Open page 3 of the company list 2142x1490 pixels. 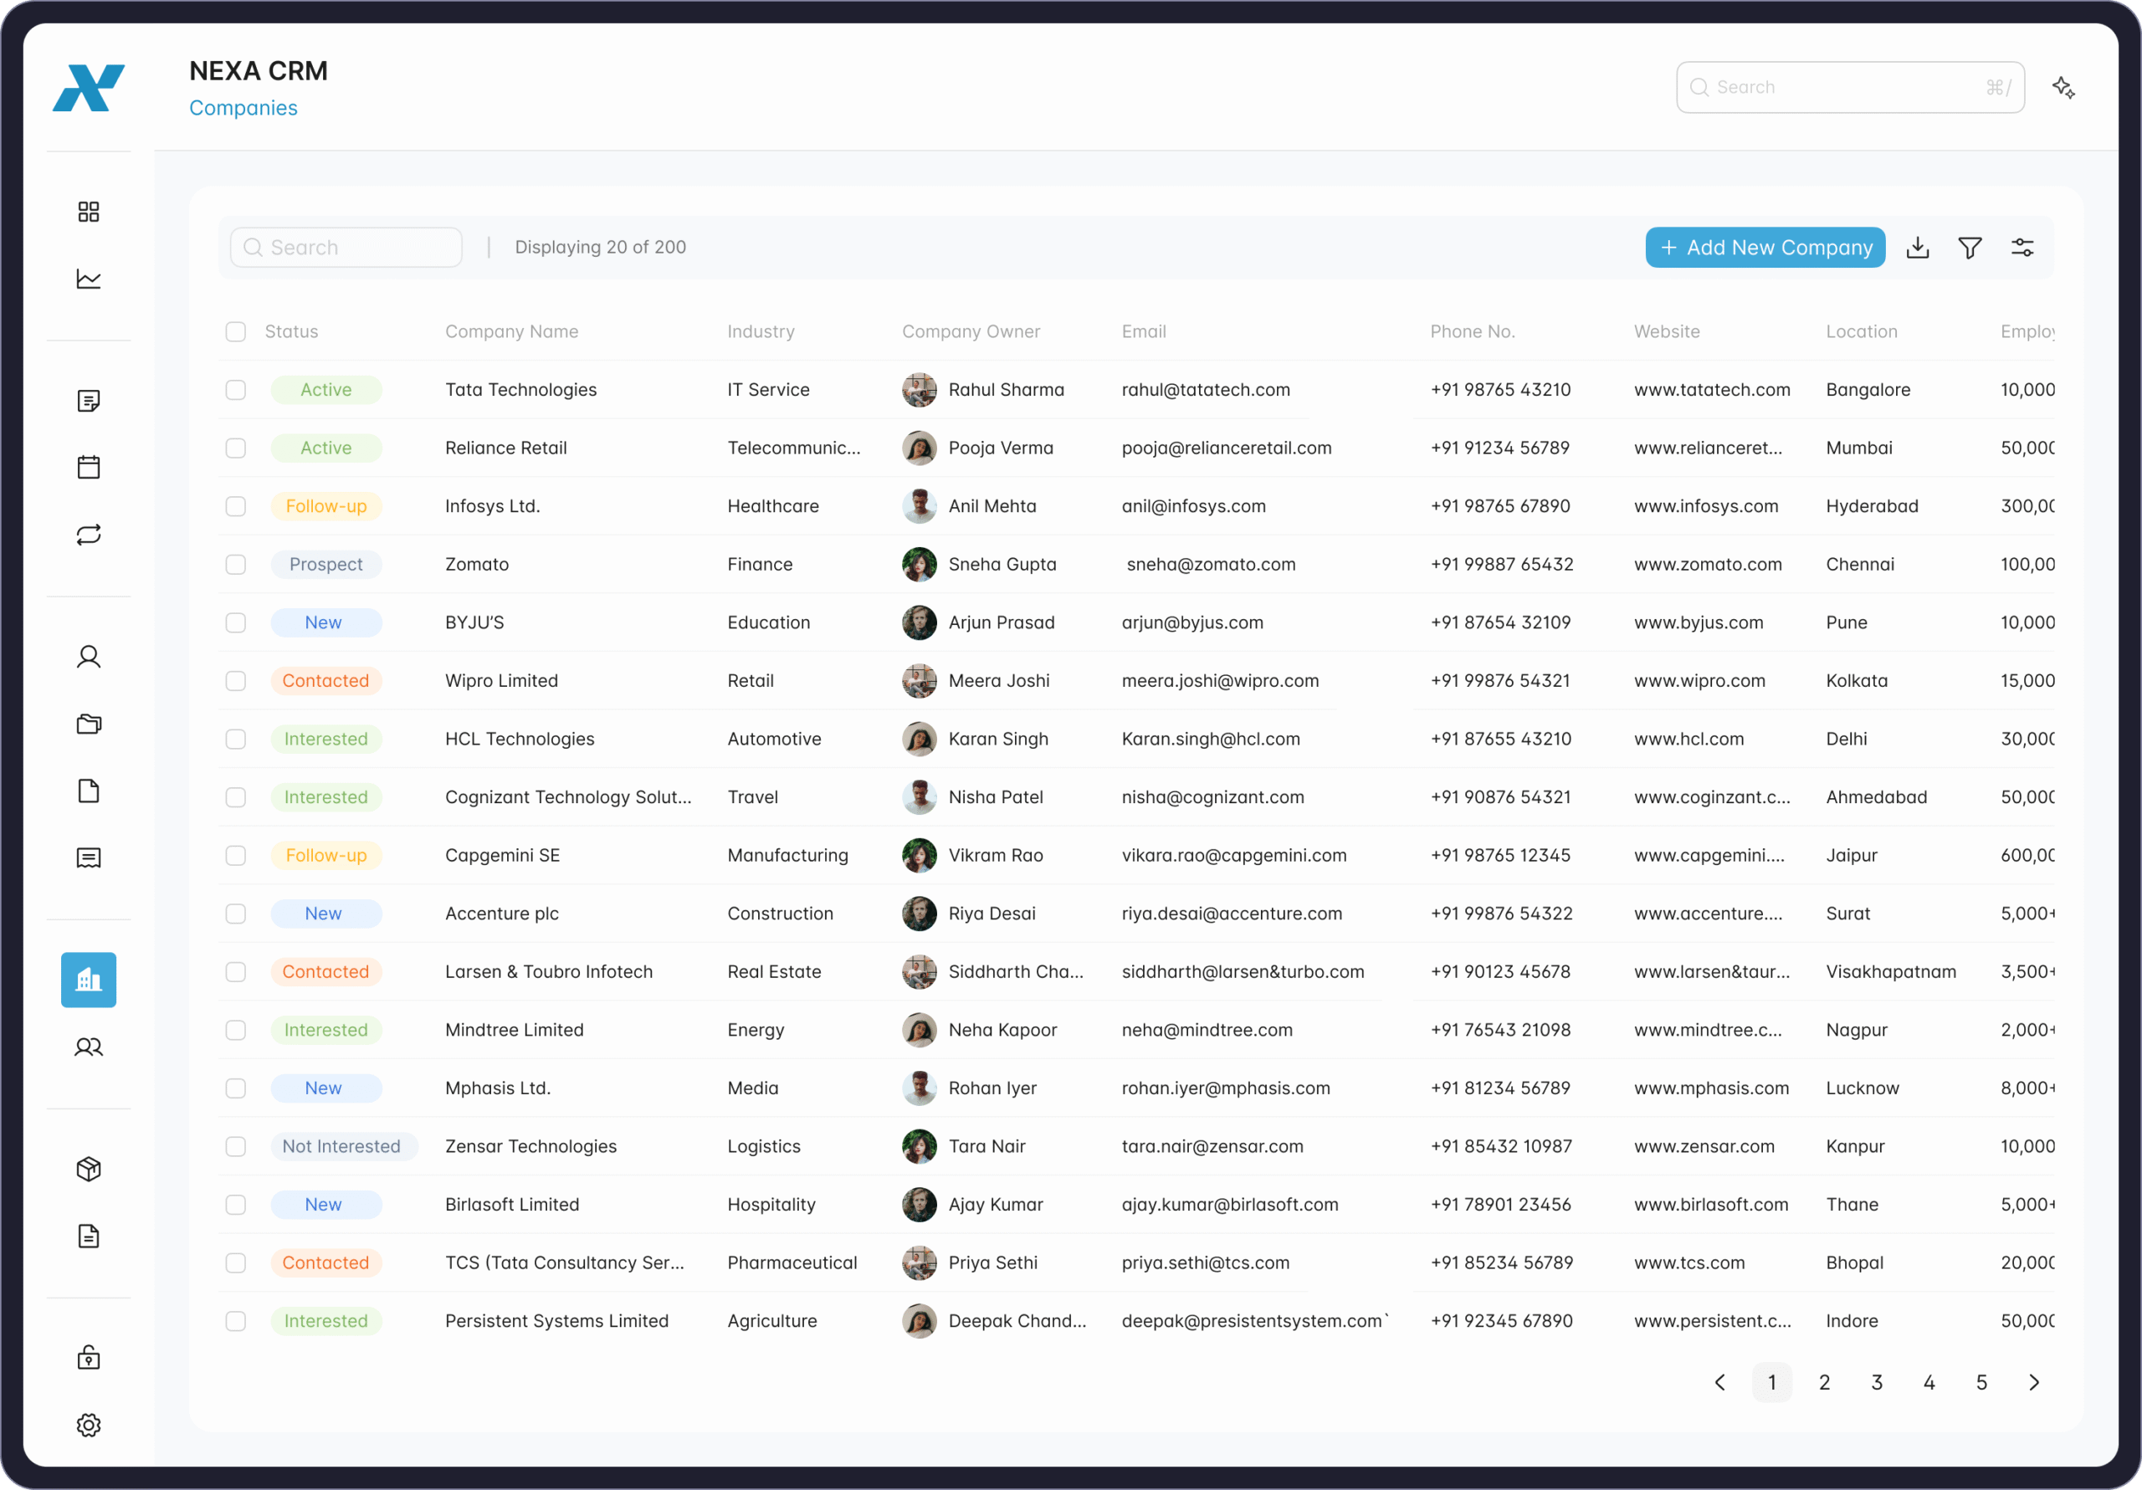(1877, 1383)
